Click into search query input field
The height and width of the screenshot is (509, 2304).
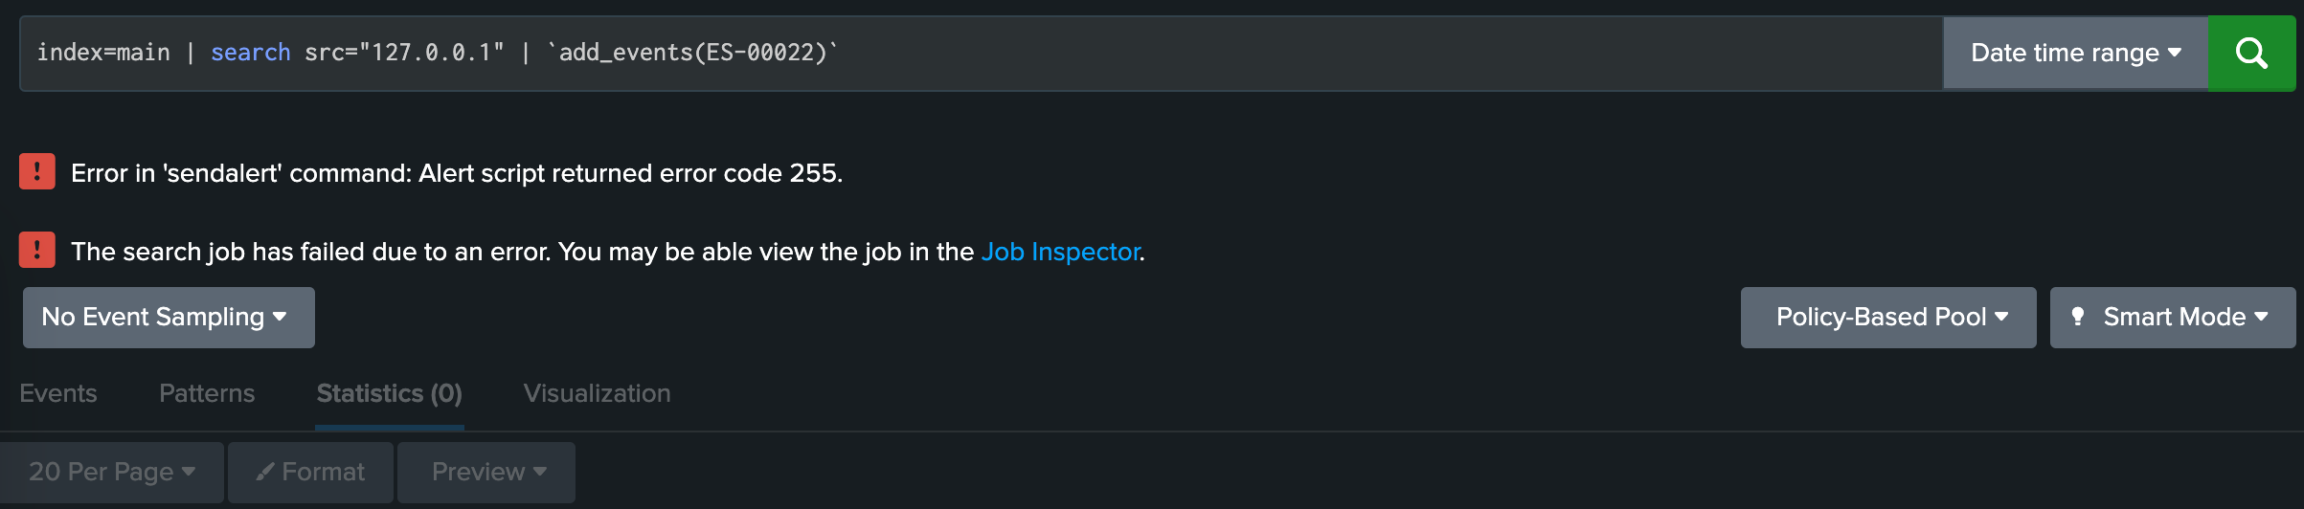click(x=981, y=54)
